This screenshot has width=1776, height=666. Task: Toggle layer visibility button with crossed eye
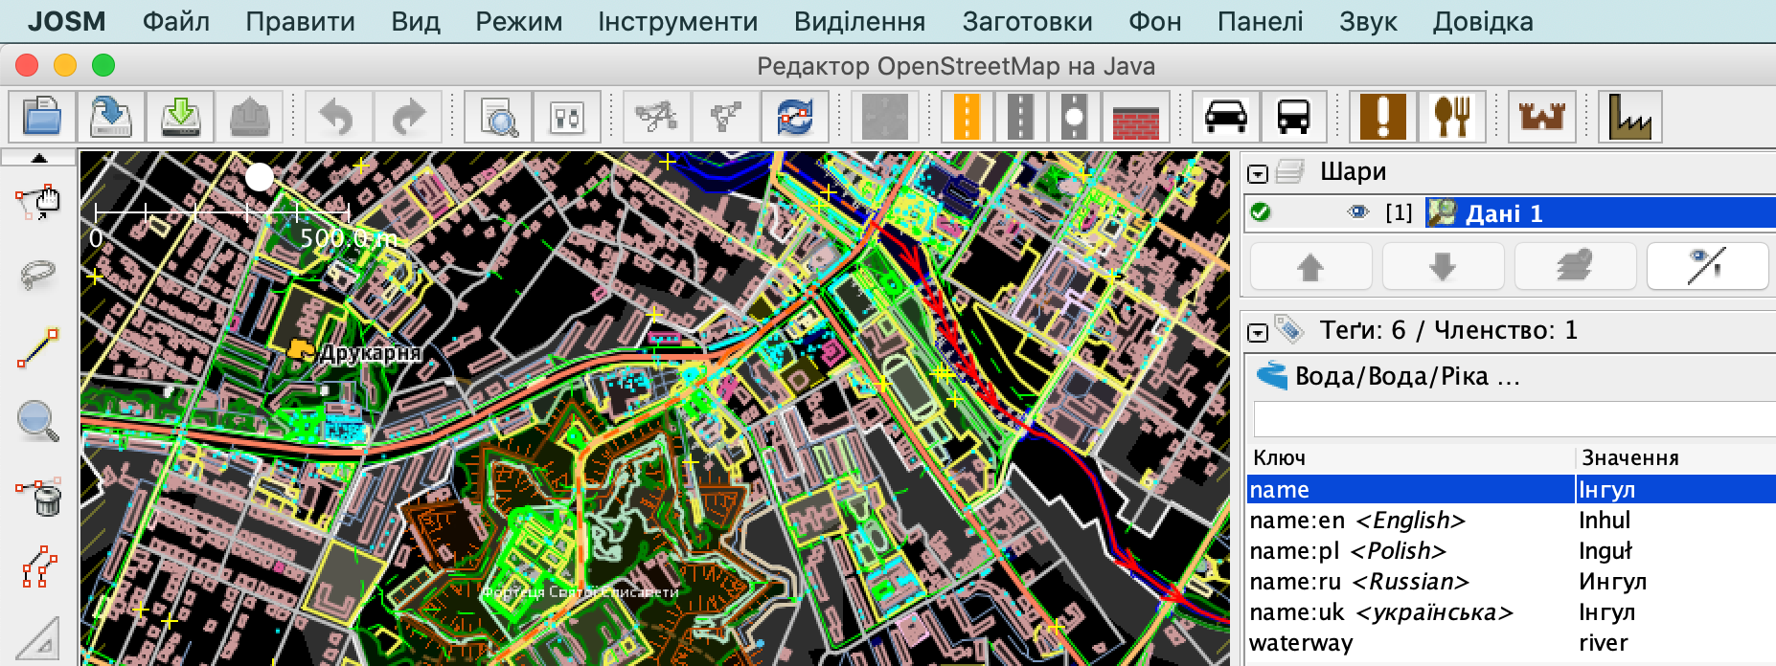(1706, 266)
